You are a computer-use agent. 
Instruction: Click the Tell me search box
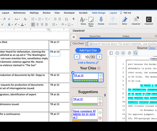pos(126,13)
